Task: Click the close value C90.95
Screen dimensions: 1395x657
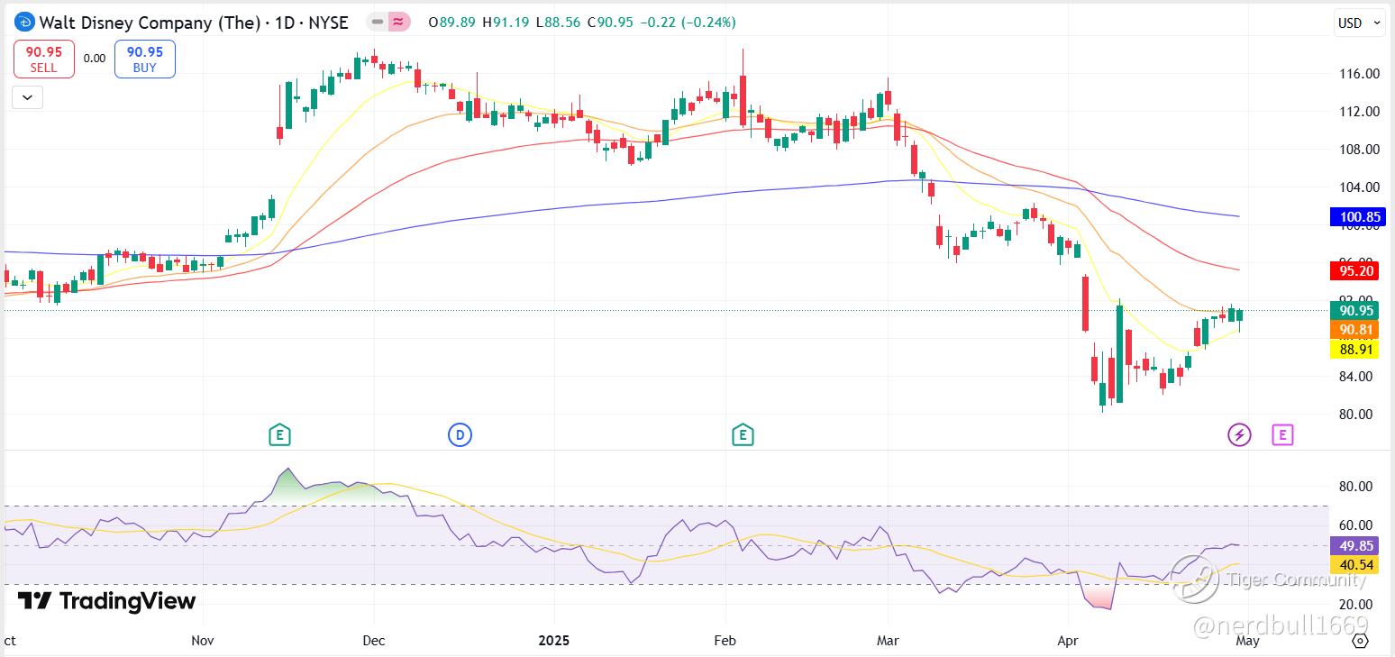Action: click(x=611, y=23)
